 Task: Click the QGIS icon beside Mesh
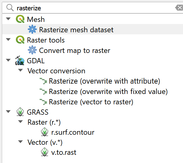20,19
